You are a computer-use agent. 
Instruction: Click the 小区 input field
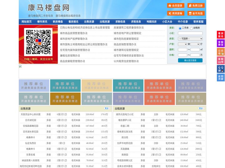coord(190,33)
